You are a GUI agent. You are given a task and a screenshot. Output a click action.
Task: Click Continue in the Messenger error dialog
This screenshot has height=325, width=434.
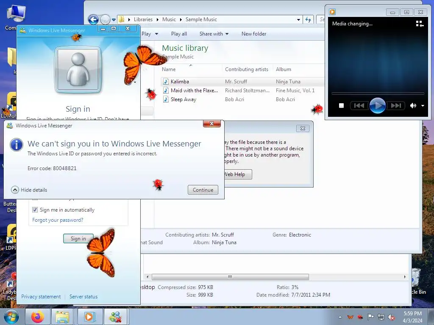pyautogui.click(x=203, y=190)
